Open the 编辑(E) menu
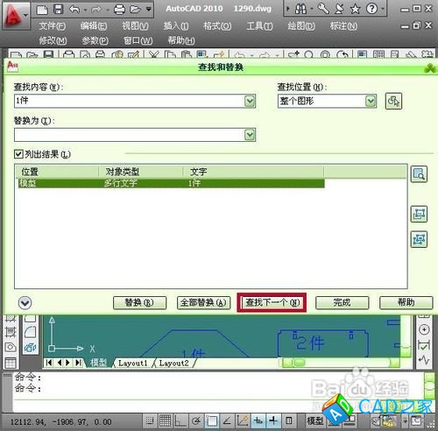The image size is (438, 431). [x=94, y=26]
